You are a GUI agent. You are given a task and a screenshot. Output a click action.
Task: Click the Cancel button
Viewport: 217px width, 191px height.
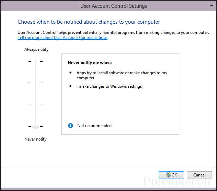[x=199, y=175]
